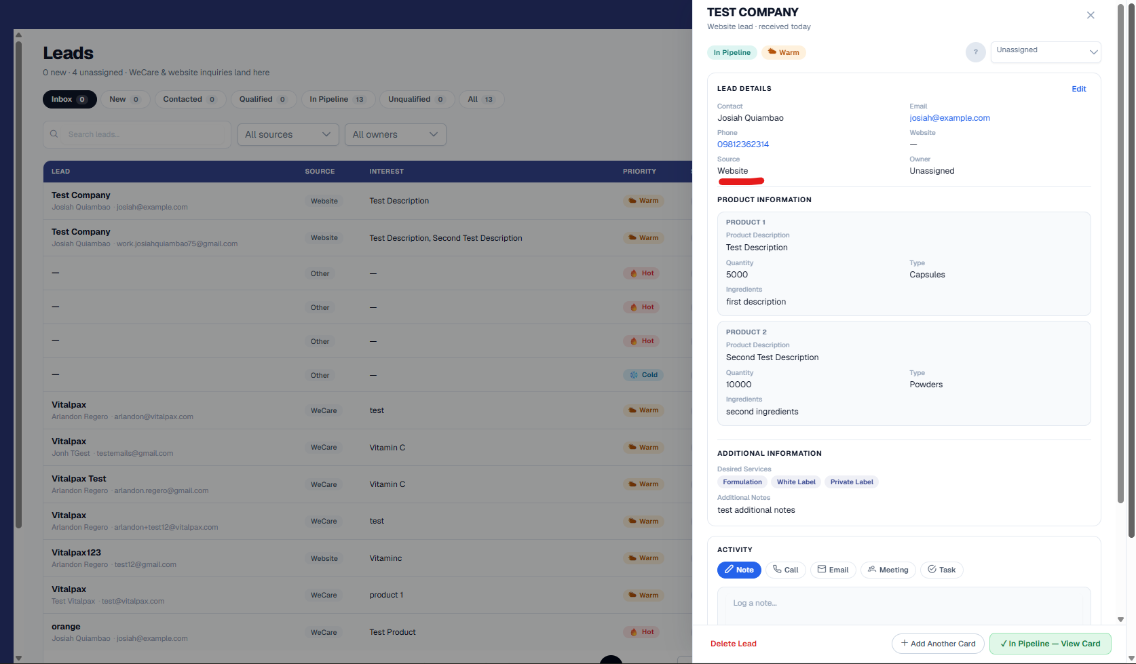Click the Private Label service tag
1136x664 pixels.
coord(852,482)
